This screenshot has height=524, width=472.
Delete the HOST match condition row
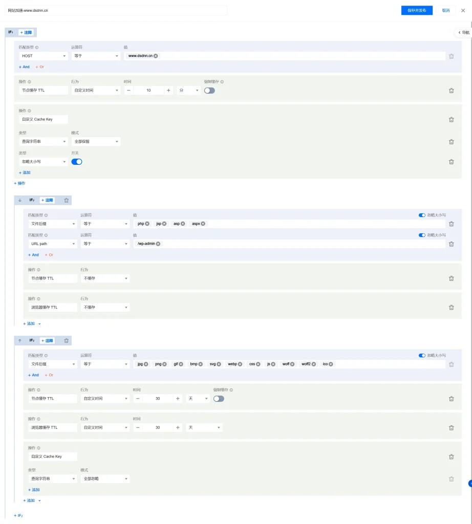[451, 56]
